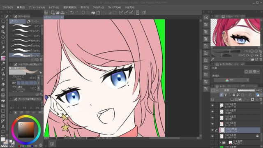The width and height of the screenshot is (263, 148).
Task: Switch to the マーカー sub-tool tab
Action: [x=33, y=21]
